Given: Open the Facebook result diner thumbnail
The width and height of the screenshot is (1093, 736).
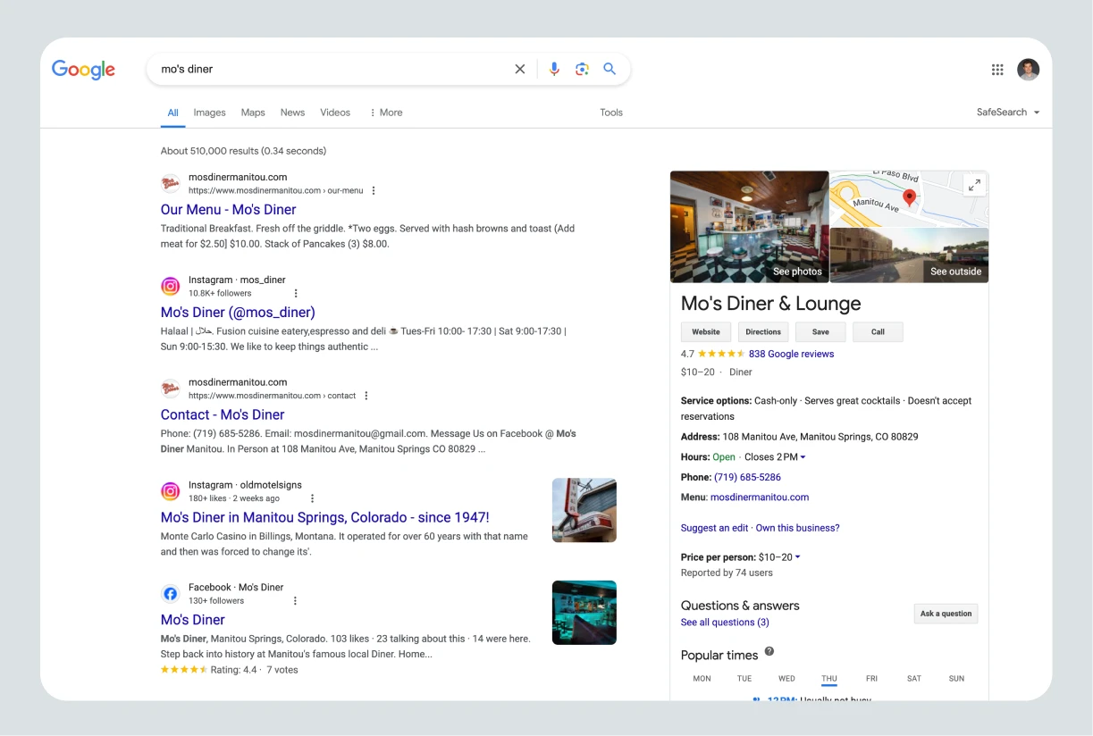Looking at the screenshot, I should [584, 613].
